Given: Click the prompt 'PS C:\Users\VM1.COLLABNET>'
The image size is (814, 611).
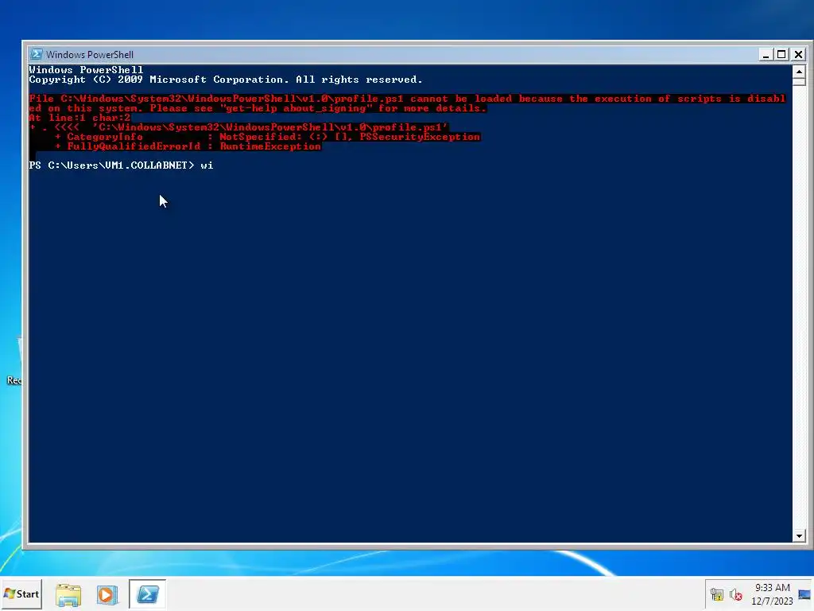Looking at the screenshot, I should click(x=111, y=165).
